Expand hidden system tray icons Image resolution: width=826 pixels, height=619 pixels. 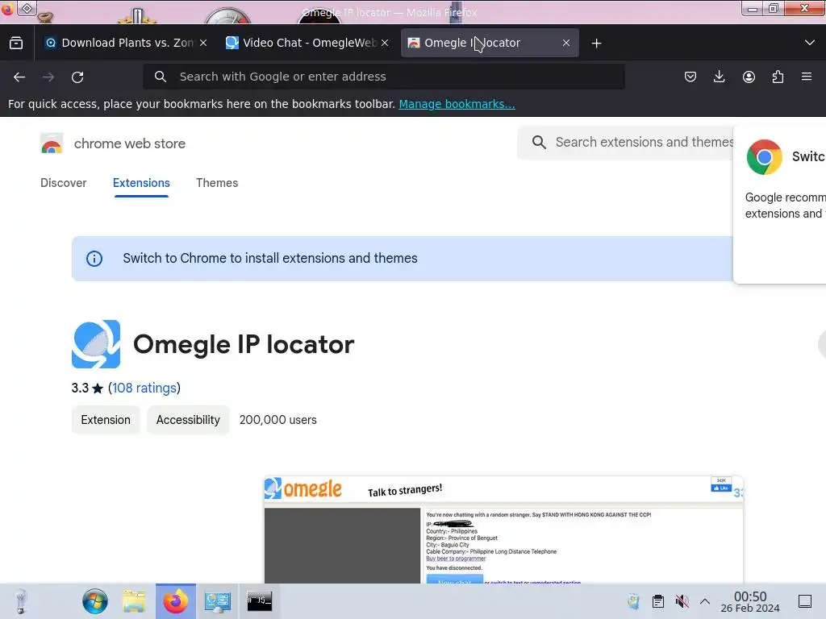[705, 601]
